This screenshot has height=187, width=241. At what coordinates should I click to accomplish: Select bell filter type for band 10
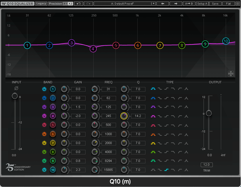(153, 170)
